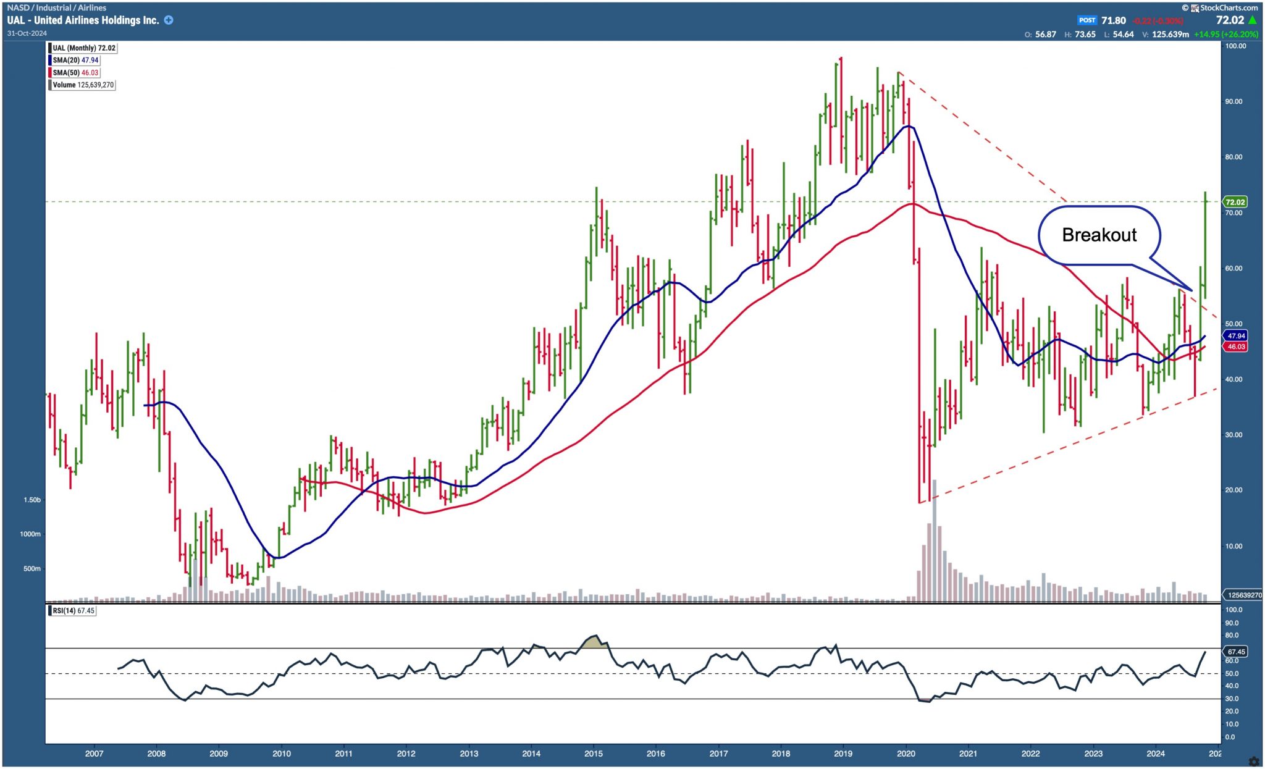Click the post-market change -0.22 (-0.30%)
This screenshot has width=1265, height=769.
pyautogui.click(x=1158, y=21)
